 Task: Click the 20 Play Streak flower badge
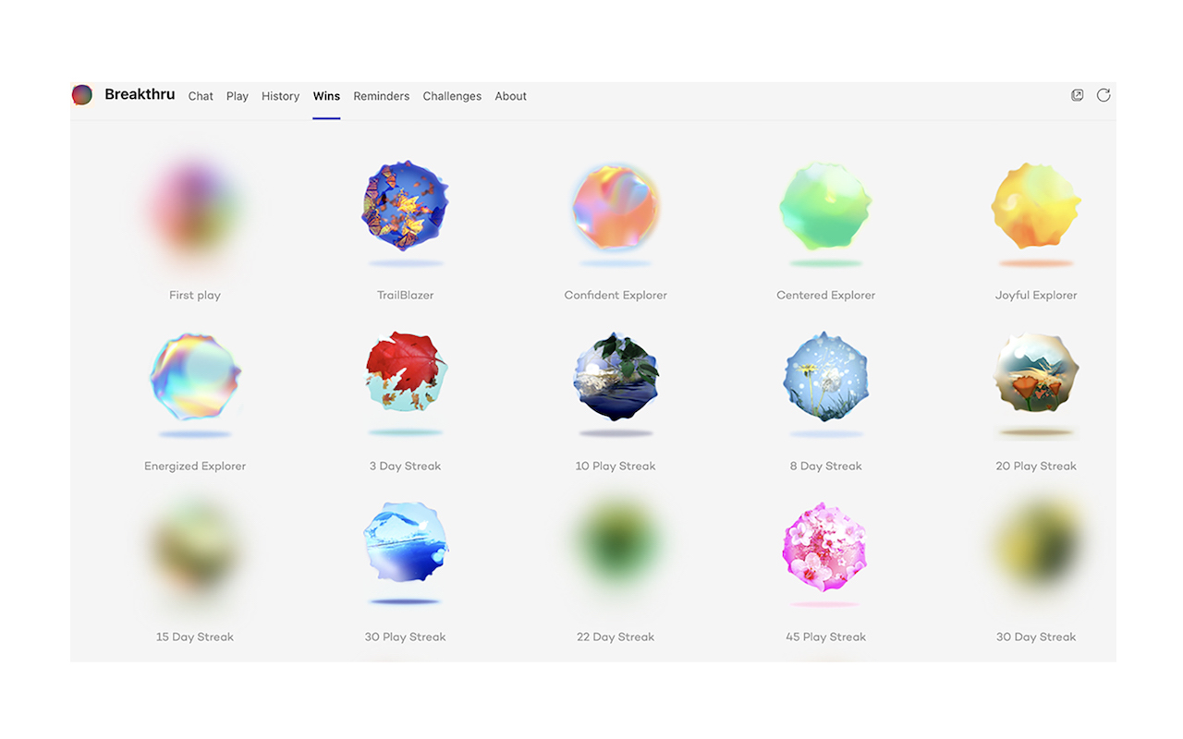click(x=1036, y=374)
